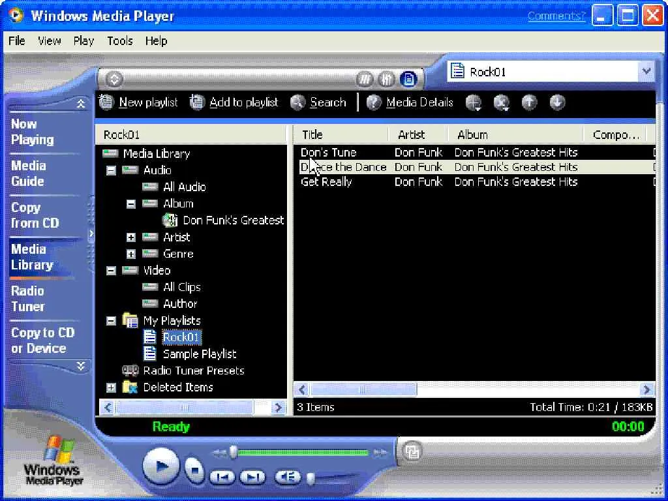The height and width of the screenshot is (501, 668).
Task: Open the Radio Tuner tab
Action: point(27,299)
